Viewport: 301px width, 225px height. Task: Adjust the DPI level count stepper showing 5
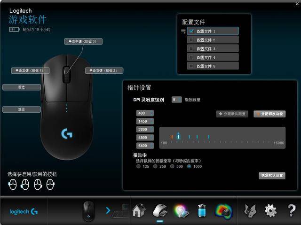(x=180, y=100)
